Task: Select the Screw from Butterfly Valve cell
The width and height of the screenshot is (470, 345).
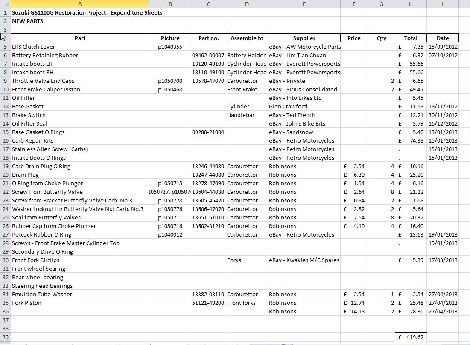Action: tap(80, 192)
